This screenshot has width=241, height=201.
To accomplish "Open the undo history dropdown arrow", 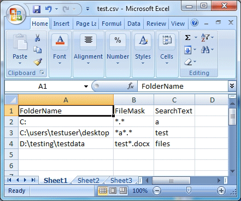I will [56, 9].
